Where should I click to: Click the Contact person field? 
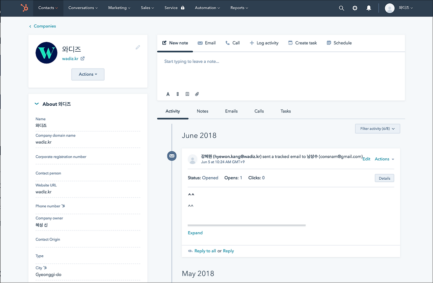[88, 173]
